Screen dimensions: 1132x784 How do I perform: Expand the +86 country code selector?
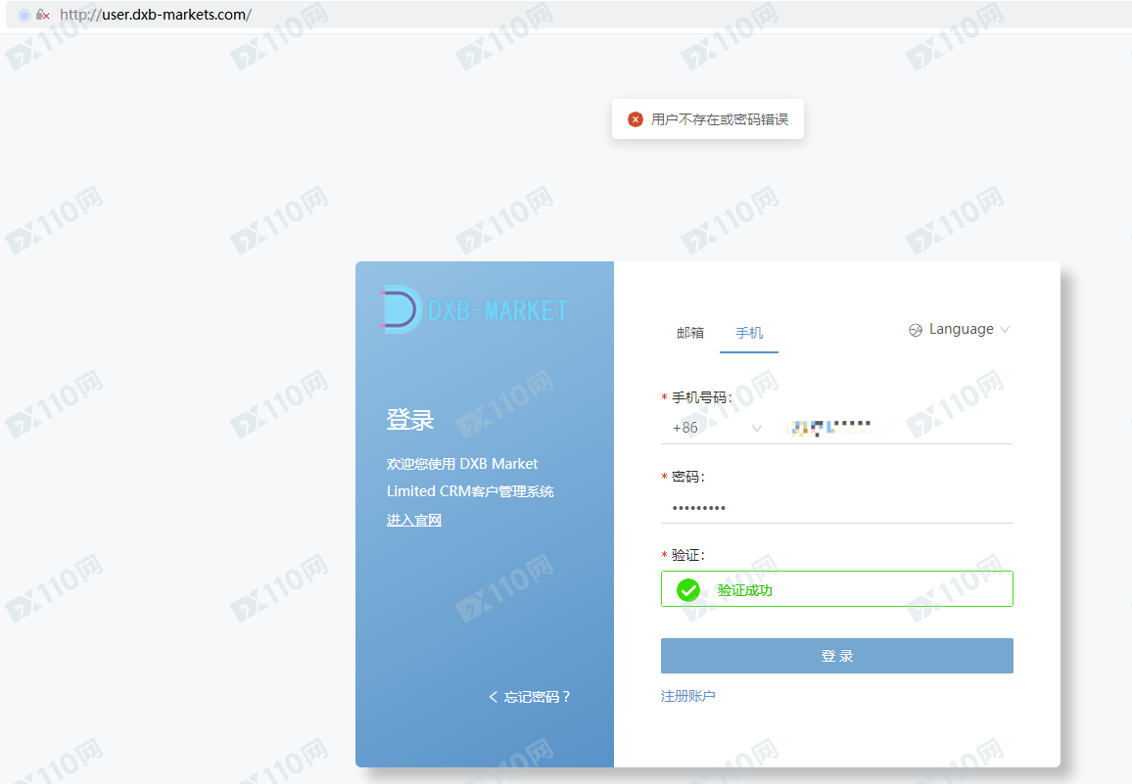(717, 428)
